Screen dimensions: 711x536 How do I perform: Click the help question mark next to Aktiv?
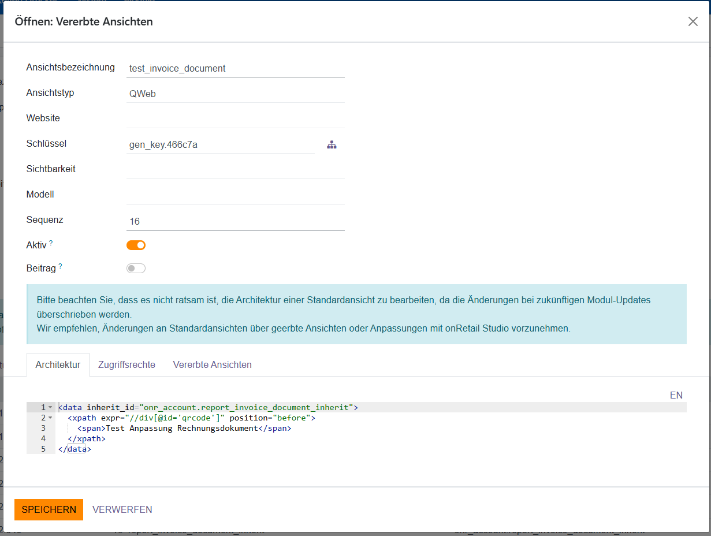click(51, 244)
